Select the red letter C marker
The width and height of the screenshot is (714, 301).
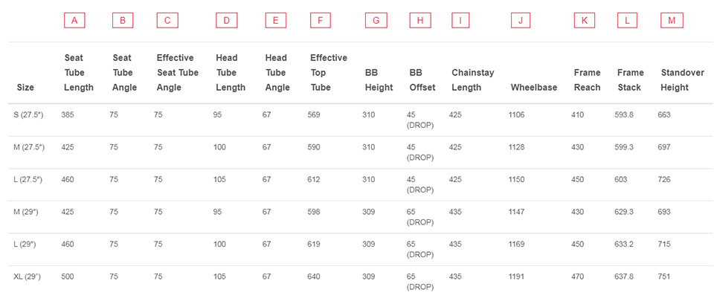(167, 21)
